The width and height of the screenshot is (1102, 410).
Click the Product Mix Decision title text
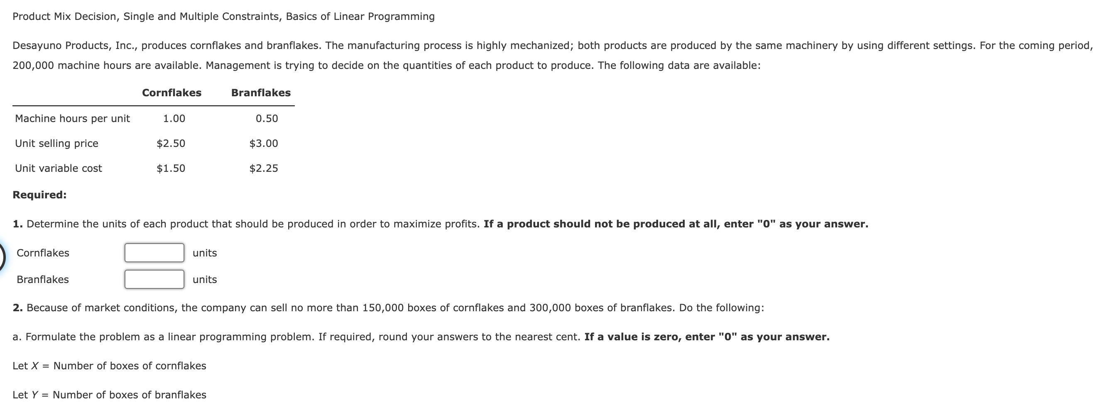point(223,16)
